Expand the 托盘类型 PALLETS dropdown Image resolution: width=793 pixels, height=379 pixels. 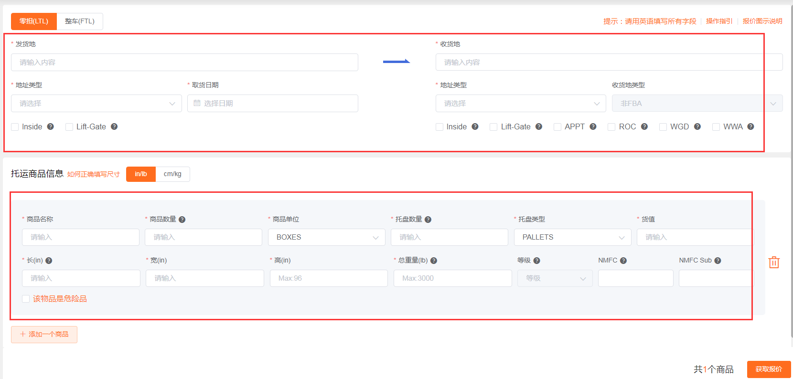pos(572,237)
